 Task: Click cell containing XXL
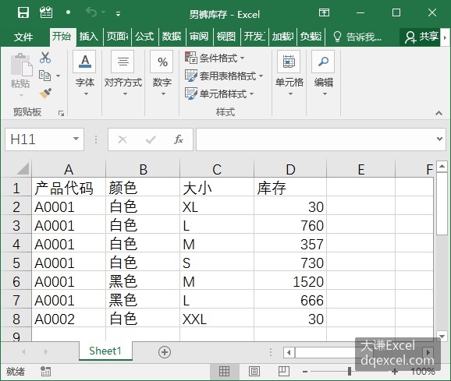217,319
